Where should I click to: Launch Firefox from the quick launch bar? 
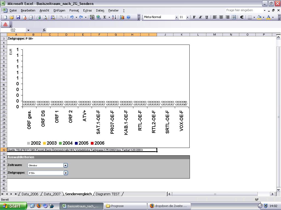coord(39,206)
